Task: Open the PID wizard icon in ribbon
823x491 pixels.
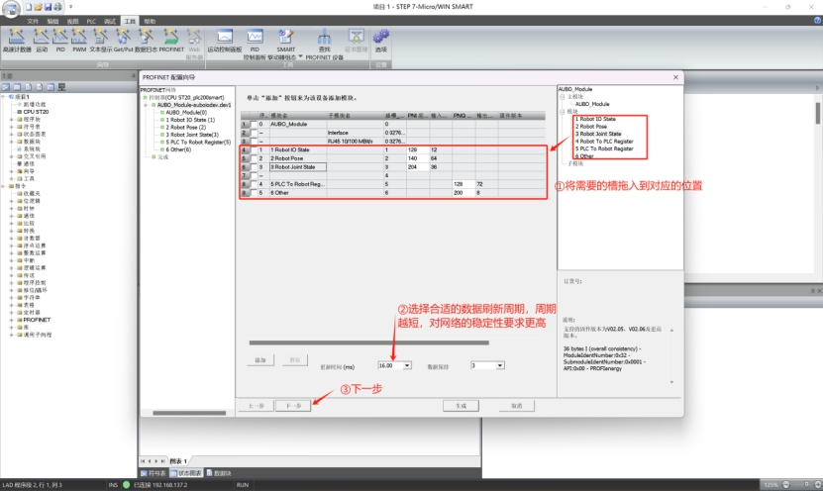Action: (x=59, y=37)
